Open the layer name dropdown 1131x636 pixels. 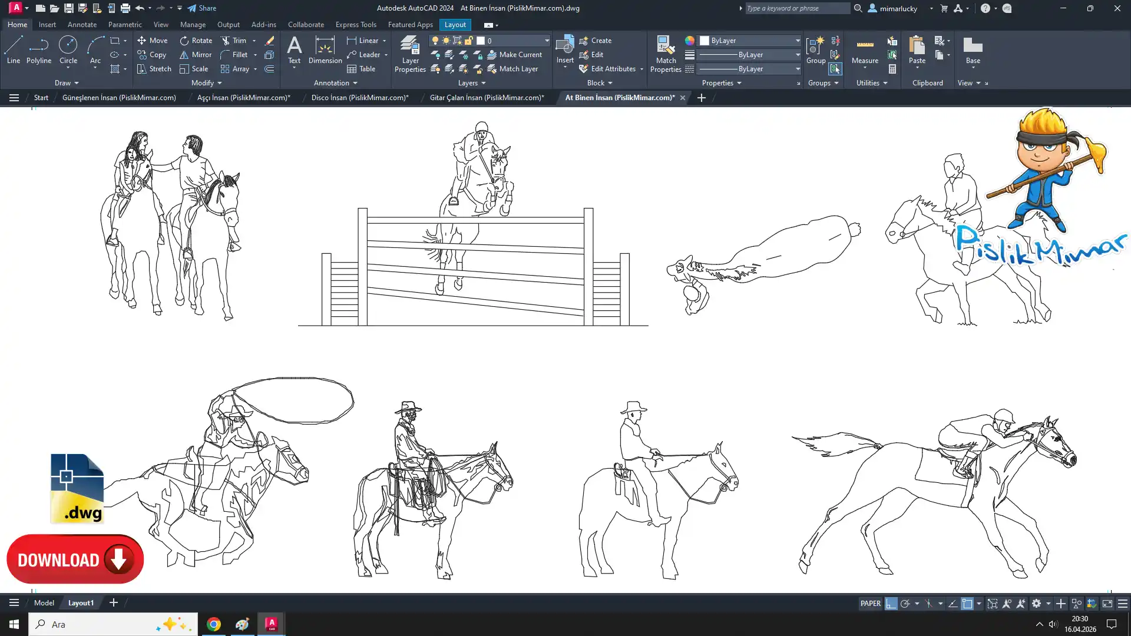click(x=547, y=41)
